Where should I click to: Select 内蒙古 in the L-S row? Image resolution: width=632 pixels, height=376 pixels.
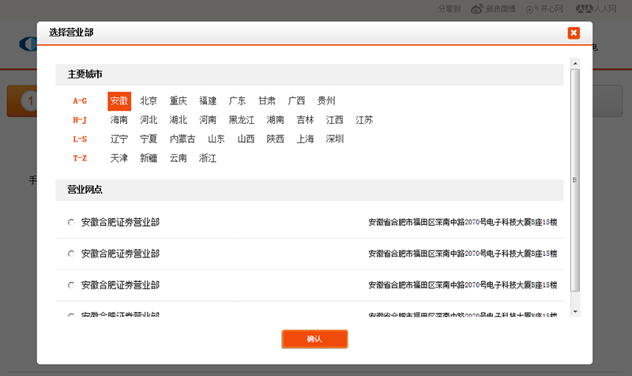(x=182, y=139)
